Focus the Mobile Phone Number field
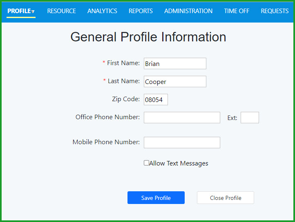Screen dimensions: 295x222 click(182, 142)
